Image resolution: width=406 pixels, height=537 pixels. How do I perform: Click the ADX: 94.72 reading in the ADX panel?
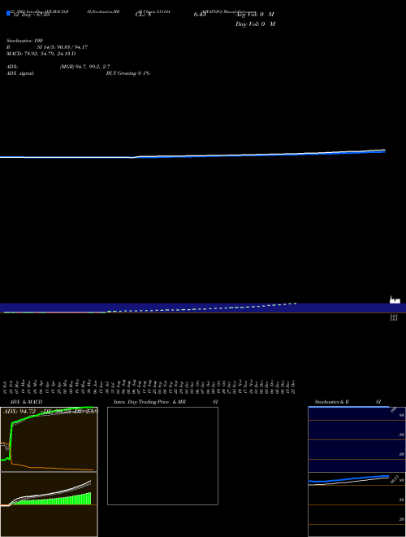19,411
